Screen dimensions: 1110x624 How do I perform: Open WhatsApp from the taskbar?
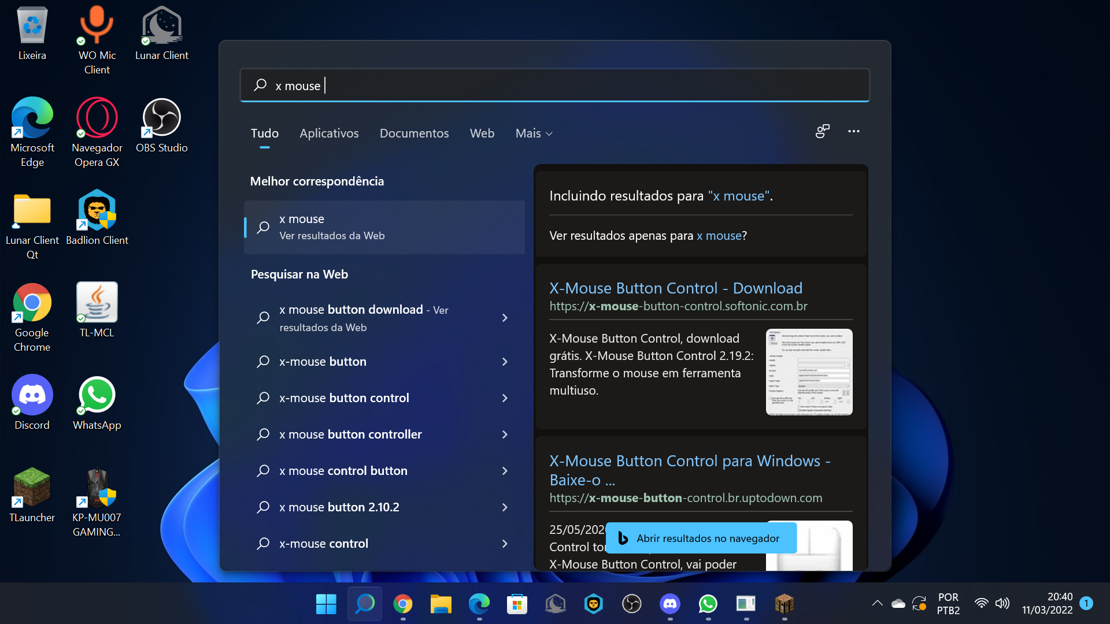708,604
